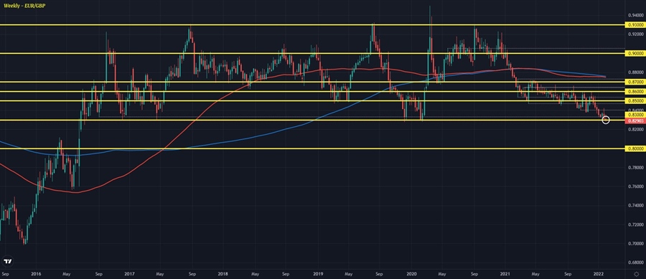Click the 0.92000 price axis value
This screenshot has width=646, height=279.
(636, 34)
